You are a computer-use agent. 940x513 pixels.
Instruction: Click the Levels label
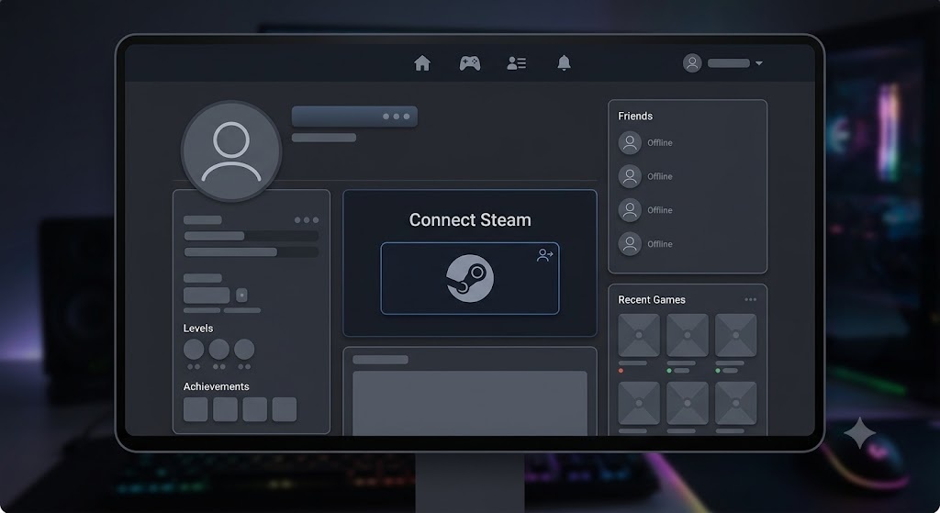click(x=198, y=329)
